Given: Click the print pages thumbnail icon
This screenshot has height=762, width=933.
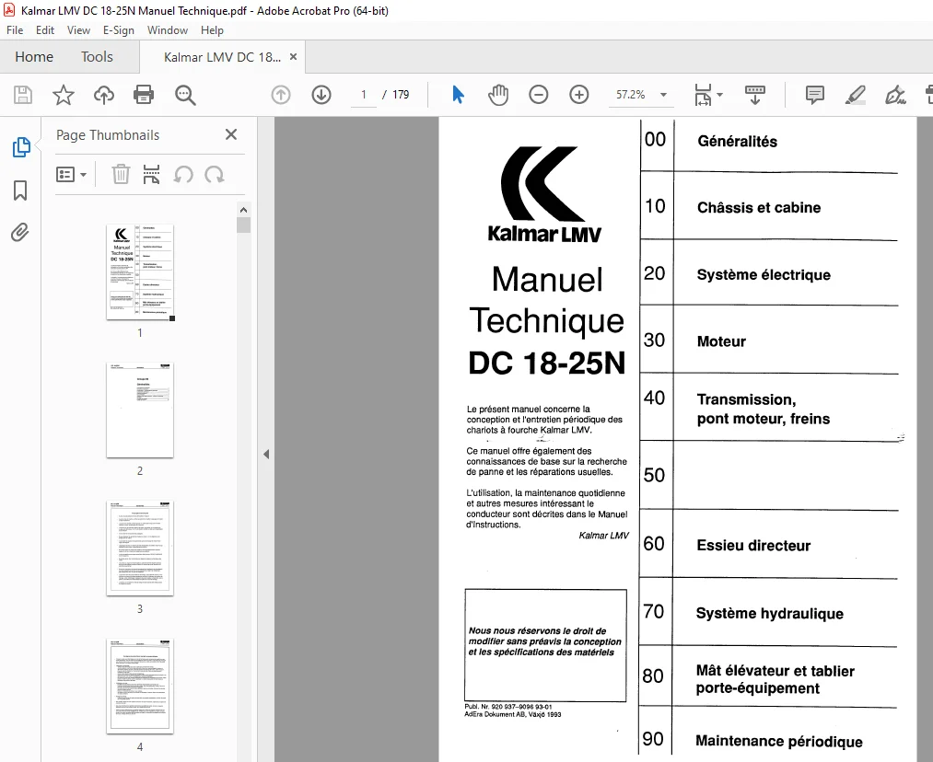Looking at the screenshot, I should pos(151,174).
